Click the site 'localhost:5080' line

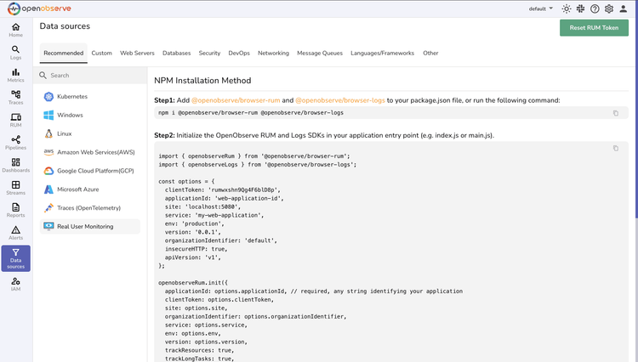click(x=202, y=206)
